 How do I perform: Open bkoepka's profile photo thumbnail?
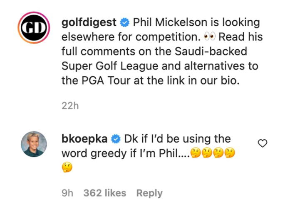pos(35,144)
